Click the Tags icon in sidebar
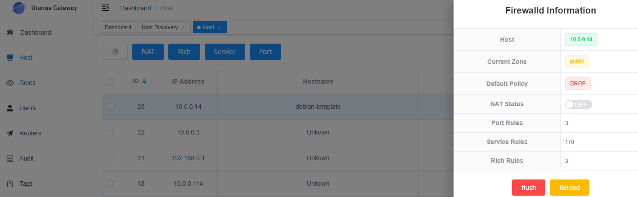638x197 pixels. click(x=10, y=184)
